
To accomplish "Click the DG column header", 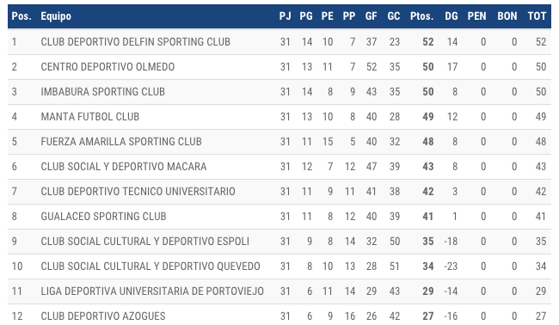I will click(x=451, y=16).
